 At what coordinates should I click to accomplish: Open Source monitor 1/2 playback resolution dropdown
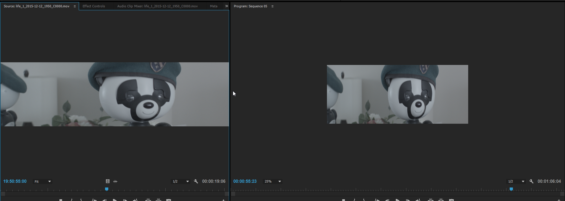tap(180, 181)
